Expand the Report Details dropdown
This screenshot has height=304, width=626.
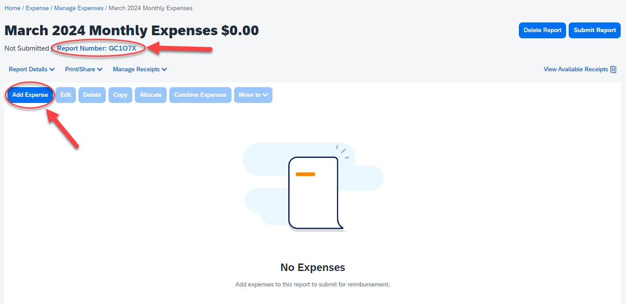32,70
